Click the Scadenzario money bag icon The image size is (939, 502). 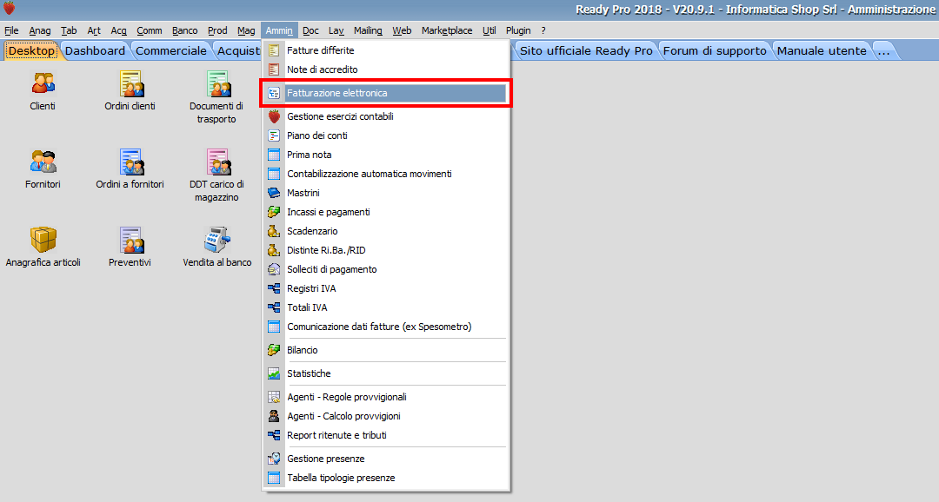click(x=274, y=231)
